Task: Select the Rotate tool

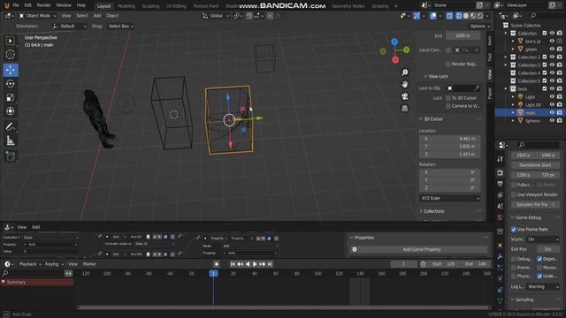Action: click(x=10, y=84)
